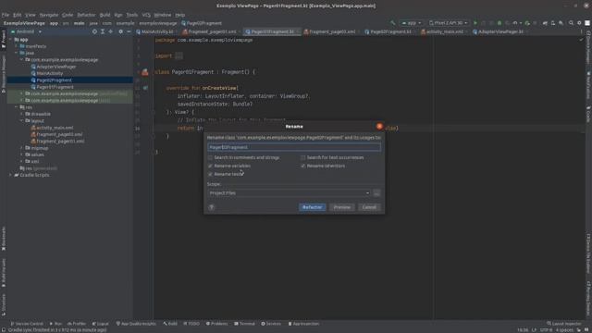Click Expand All icon in Project panel

tap(103, 31)
